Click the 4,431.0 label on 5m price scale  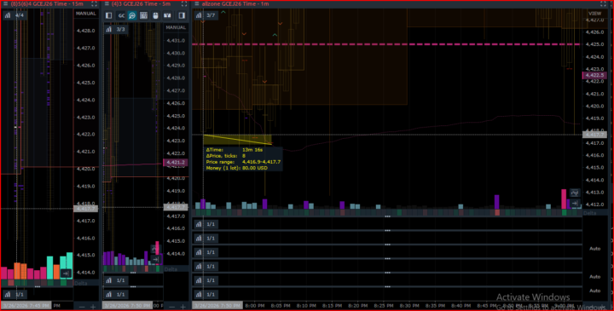pos(176,40)
